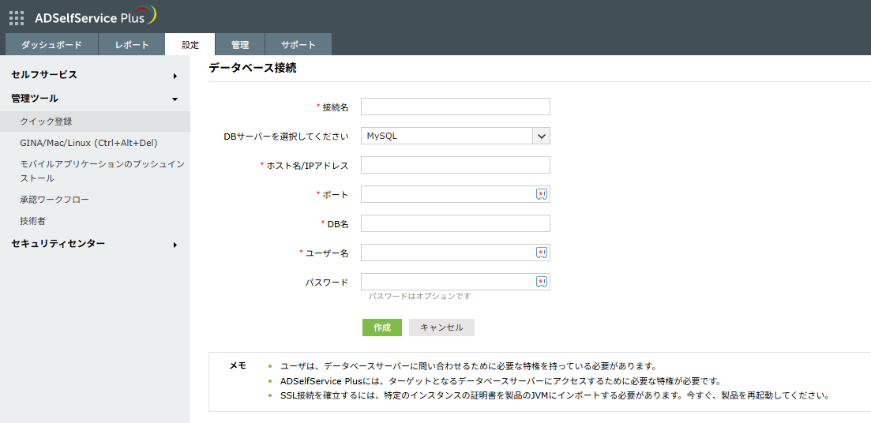
Task: Click the 接続名 input field
Action: click(455, 107)
